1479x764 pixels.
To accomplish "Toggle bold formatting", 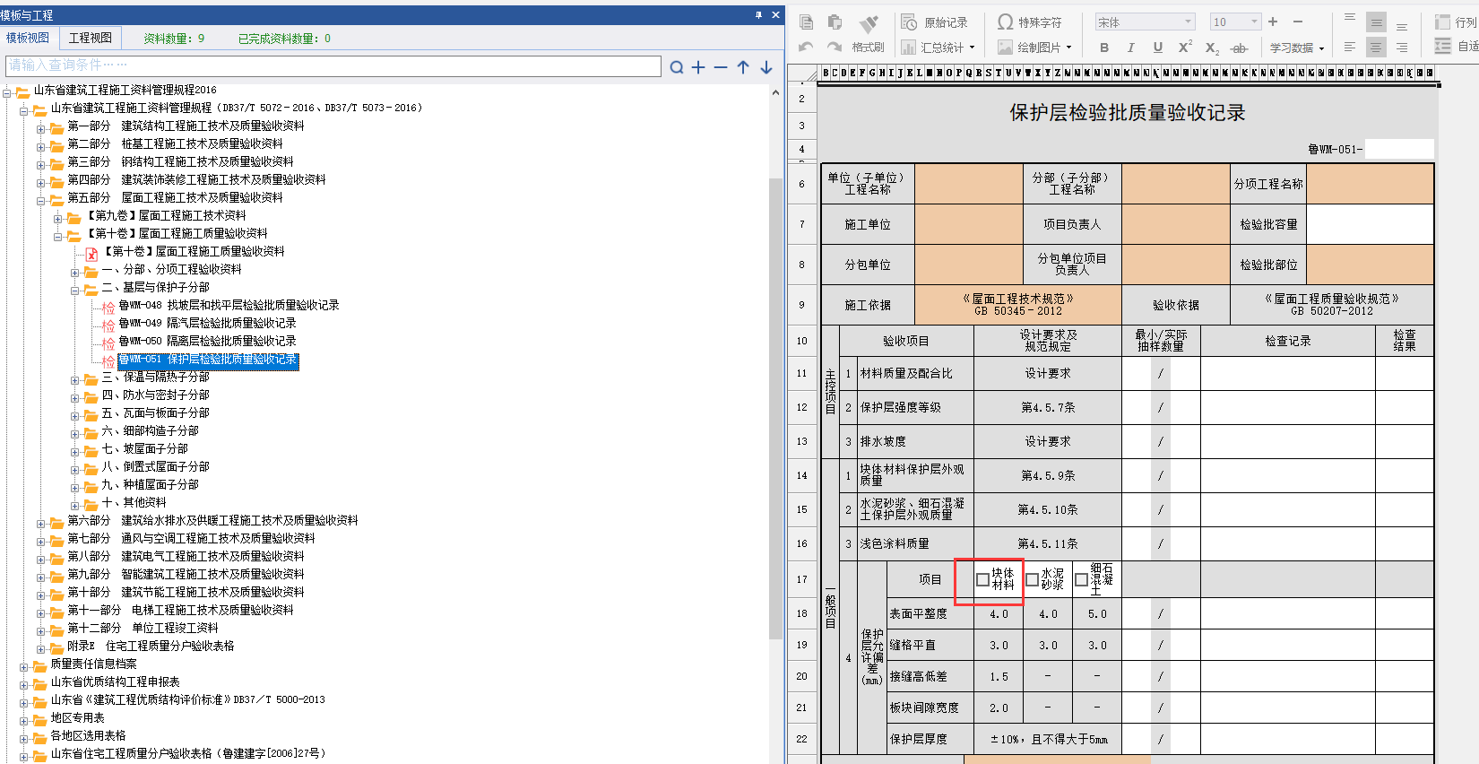I will tap(1104, 48).
